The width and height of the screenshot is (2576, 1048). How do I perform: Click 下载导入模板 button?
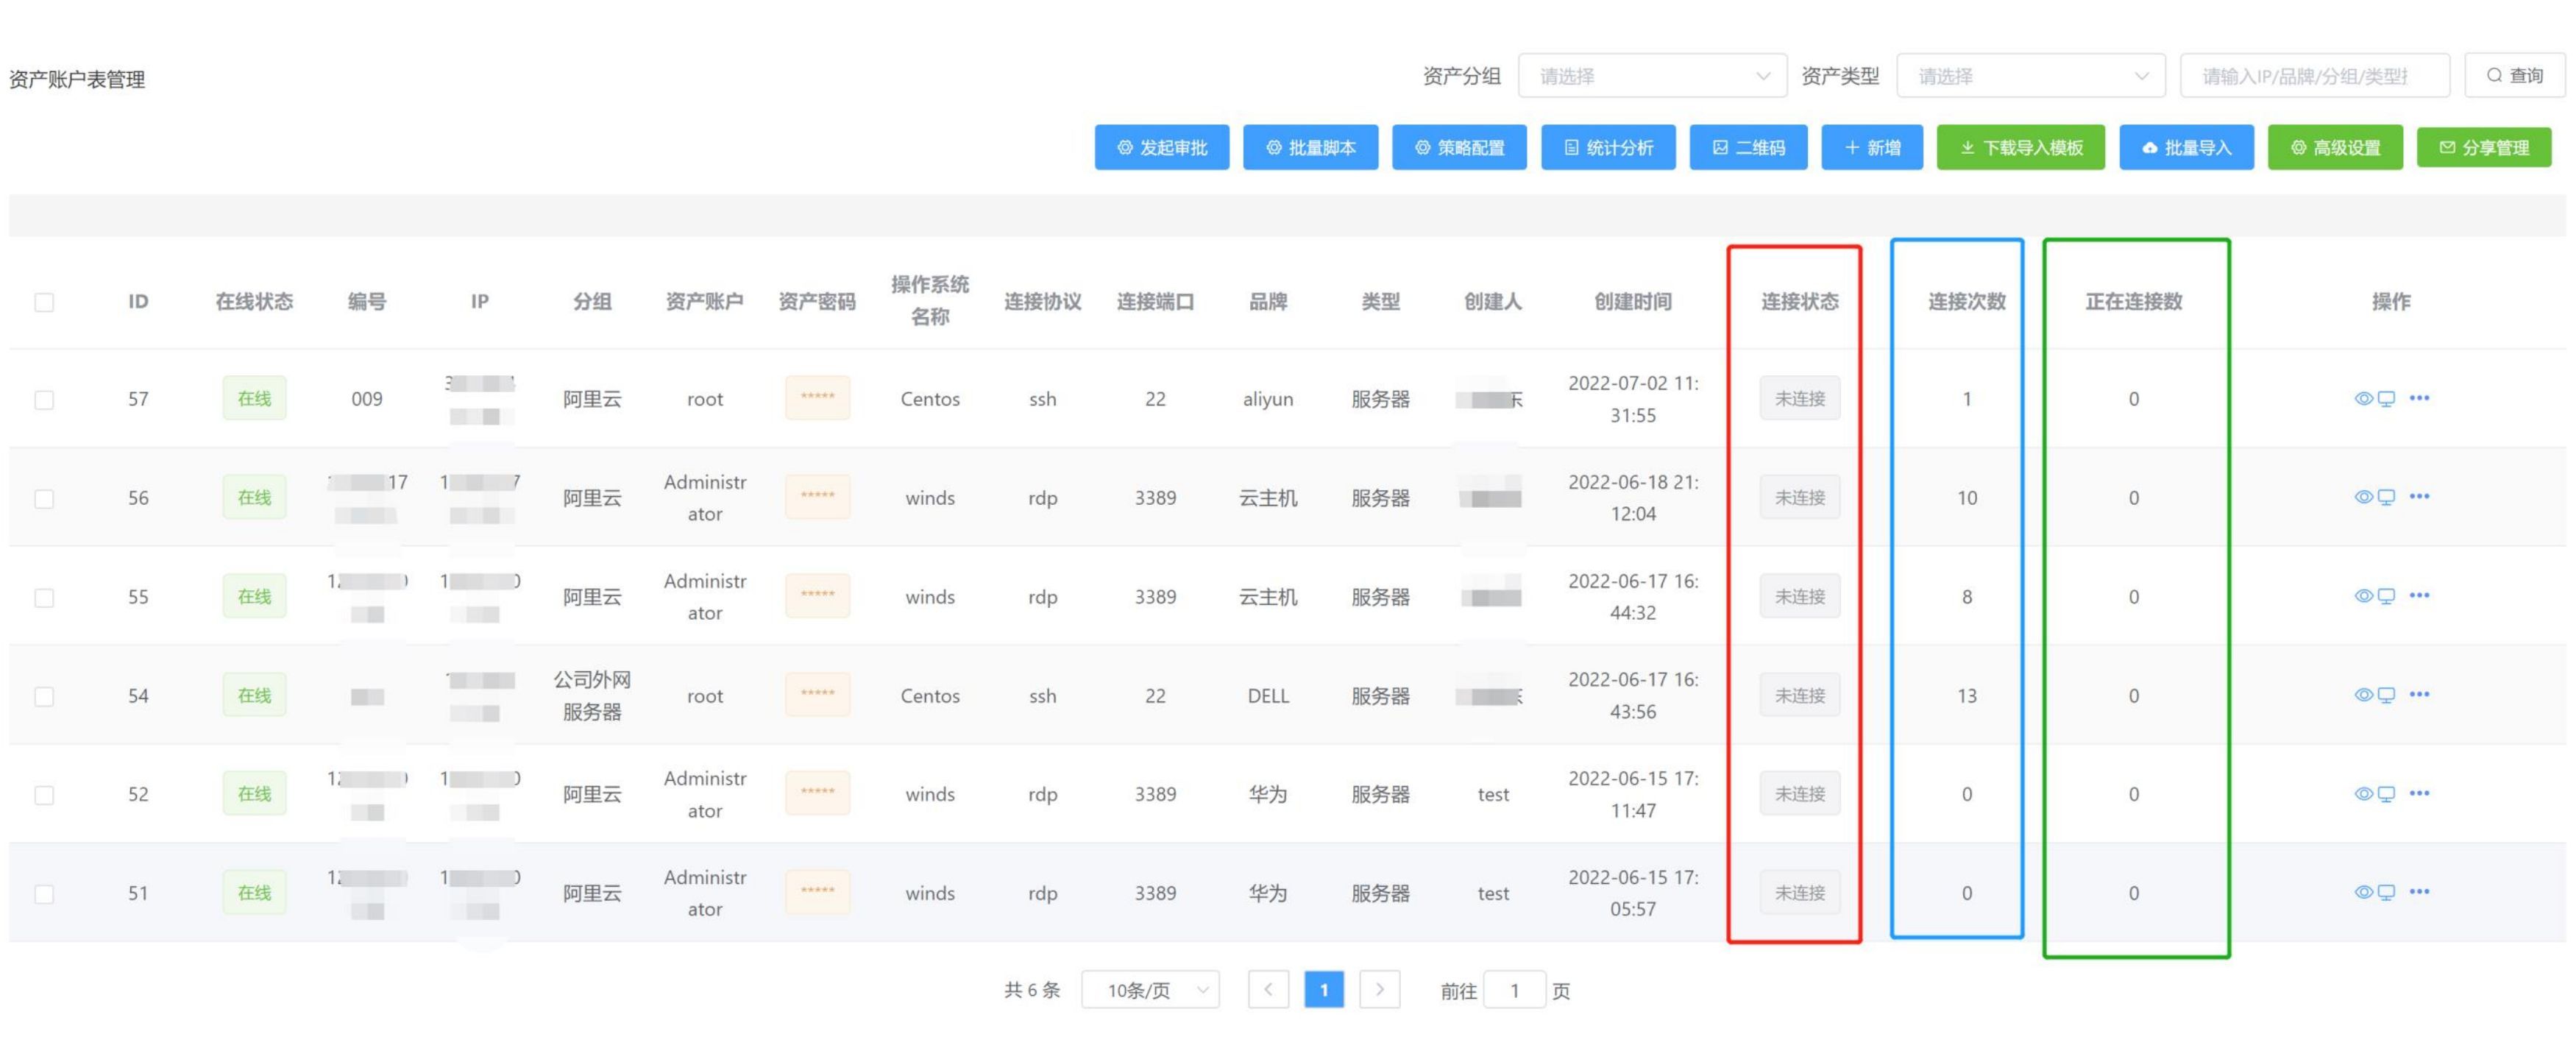pos(2021,148)
